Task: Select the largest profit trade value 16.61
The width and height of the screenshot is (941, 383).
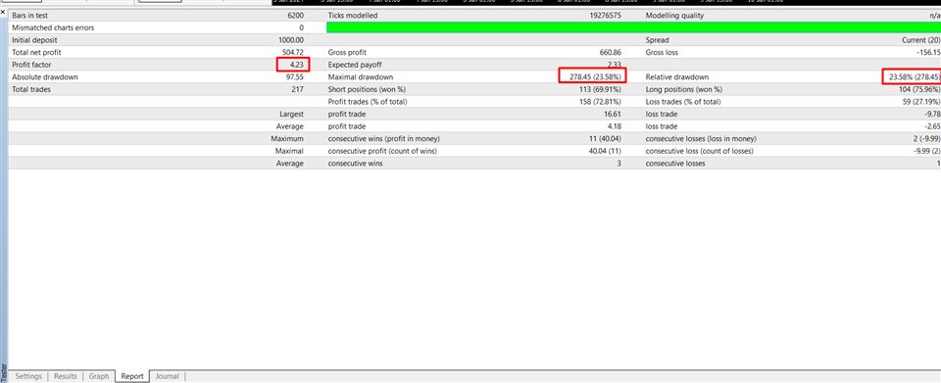Action: coord(613,114)
